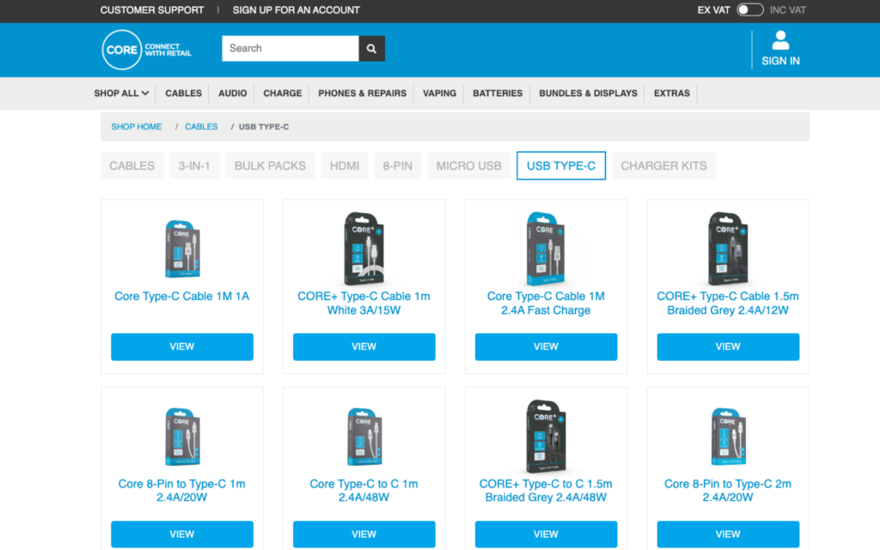The image size is (880, 550).
Task: Select the Bulk Packs category tab
Action: 270,166
